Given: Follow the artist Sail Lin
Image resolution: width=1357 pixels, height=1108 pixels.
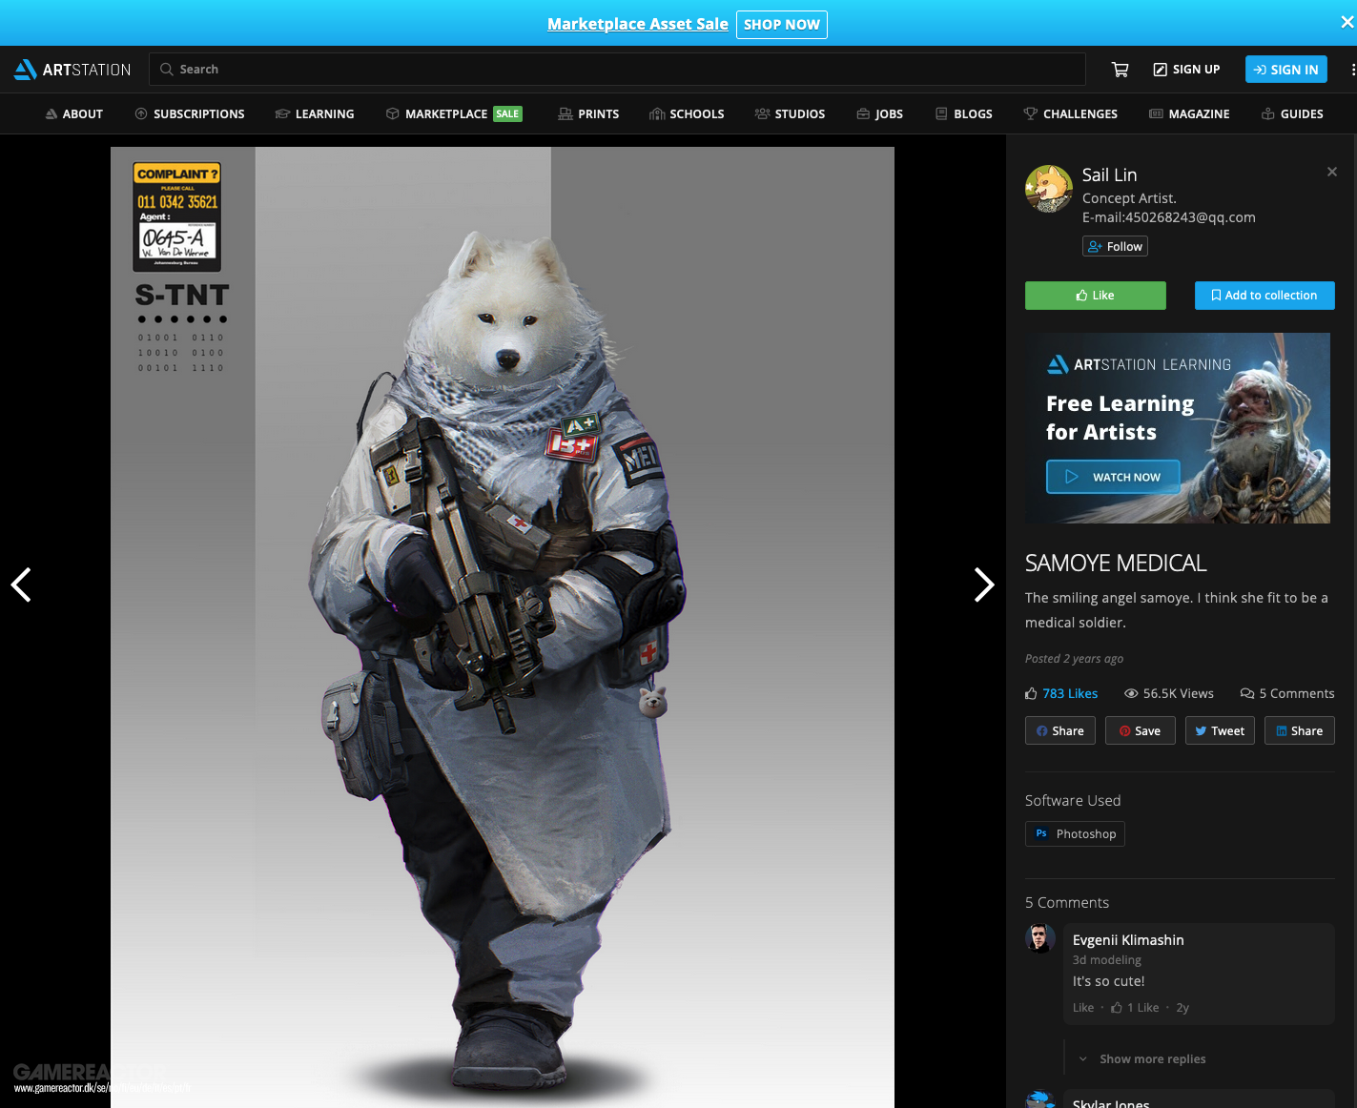Looking at the screenshot, I should (1115, 246).
